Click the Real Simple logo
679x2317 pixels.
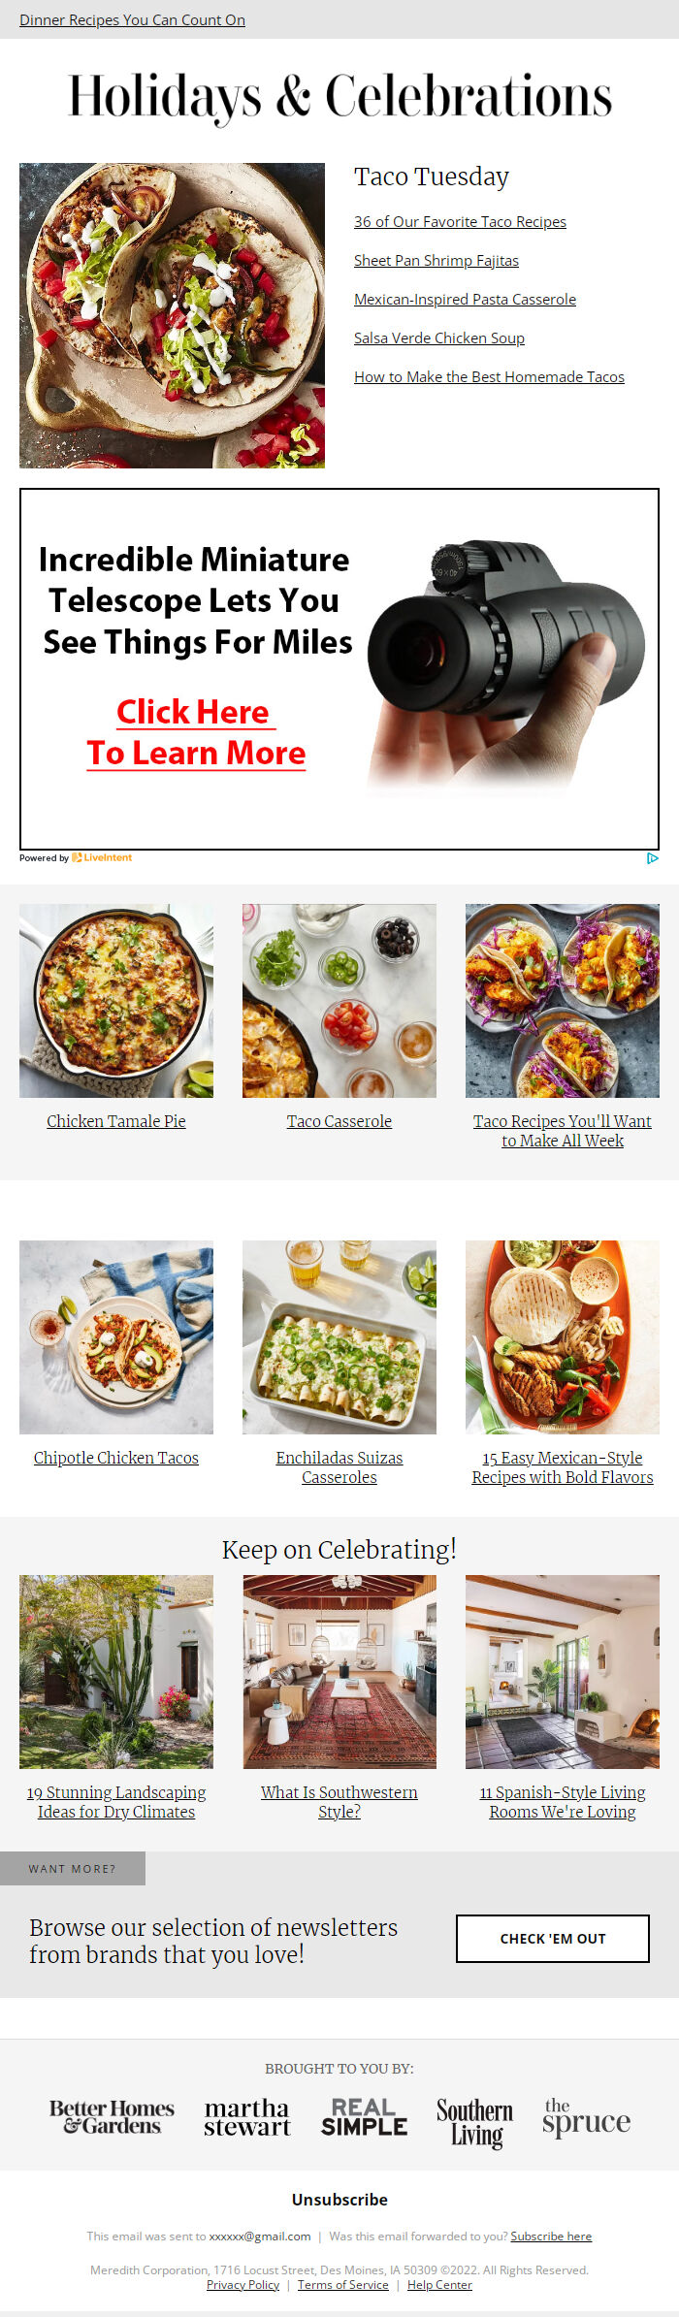coord(365,2117)
